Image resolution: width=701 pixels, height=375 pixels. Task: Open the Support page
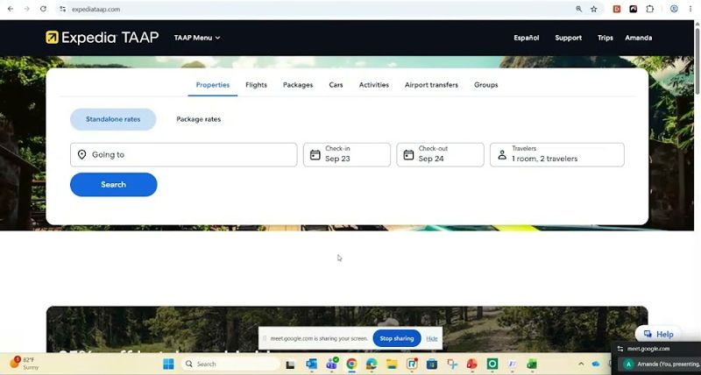568,38
